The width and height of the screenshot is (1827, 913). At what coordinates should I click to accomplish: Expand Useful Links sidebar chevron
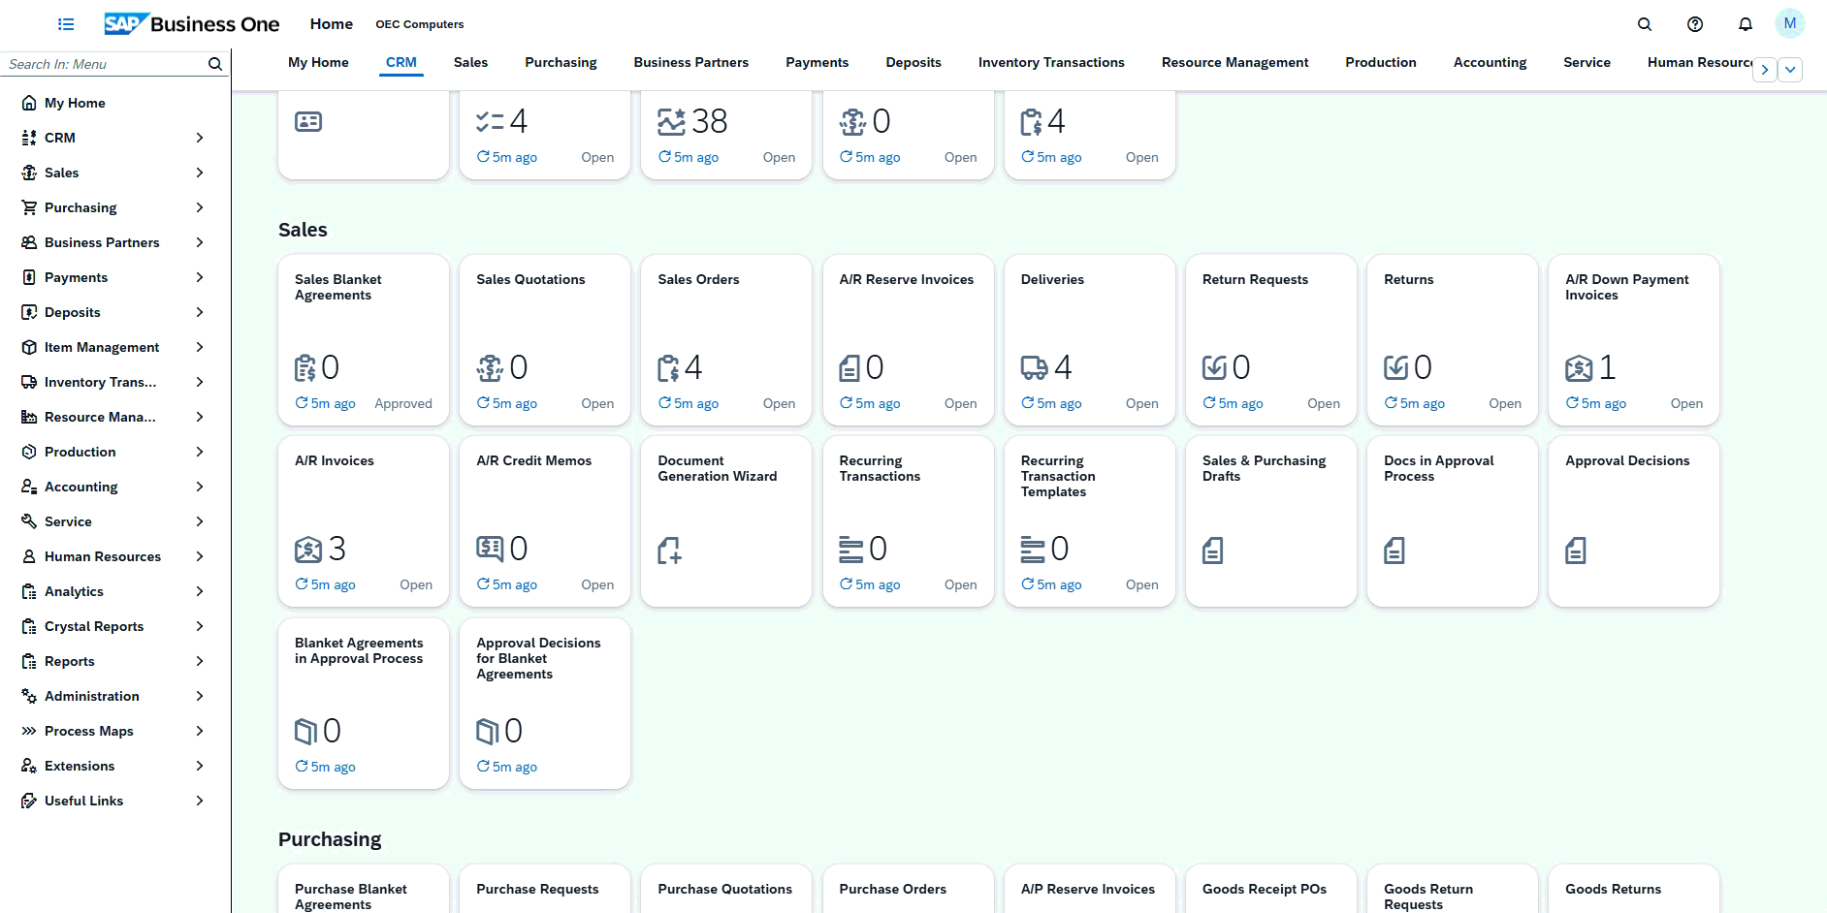[x=200, y=801]
